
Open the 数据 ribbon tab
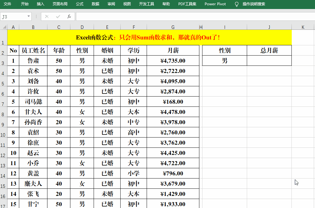click(95, 4)
